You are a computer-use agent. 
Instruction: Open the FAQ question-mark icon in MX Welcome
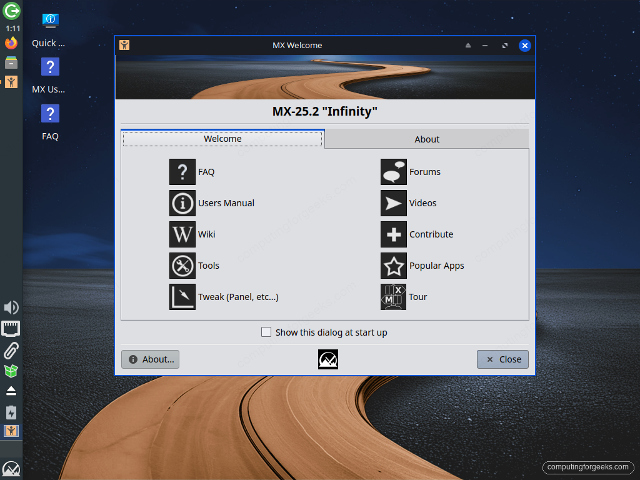pyautogui.click(x=182, y=172)
